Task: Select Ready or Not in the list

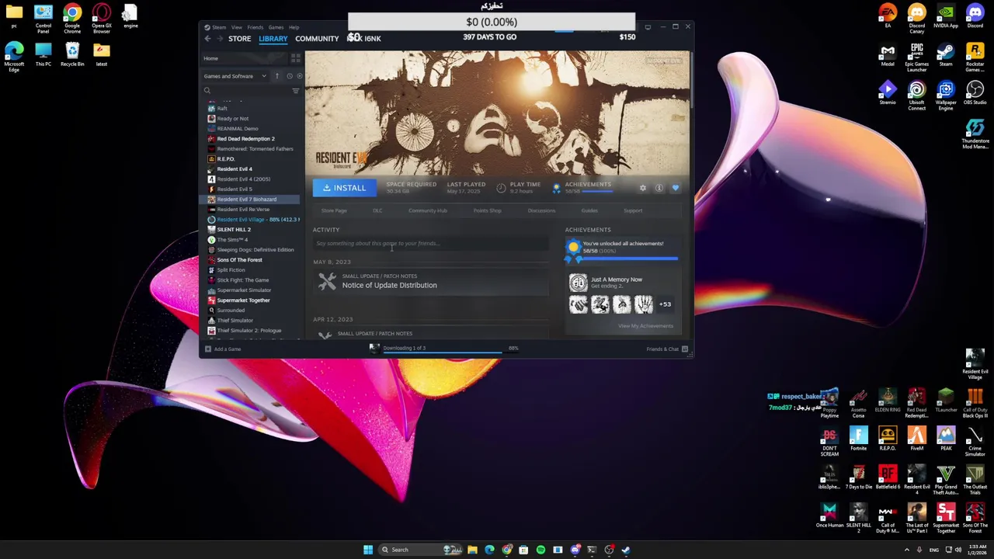Action: (233, 119)
